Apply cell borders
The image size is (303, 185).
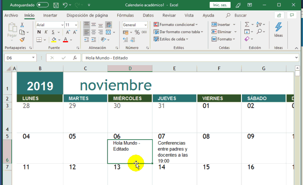[x=39, y=40]
